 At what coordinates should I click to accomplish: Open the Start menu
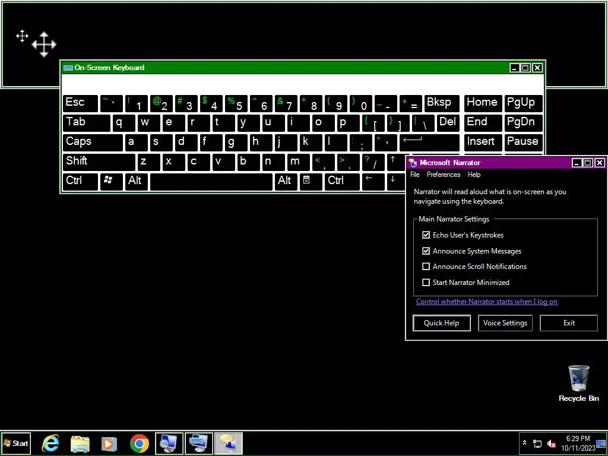(x=15, y=443)
